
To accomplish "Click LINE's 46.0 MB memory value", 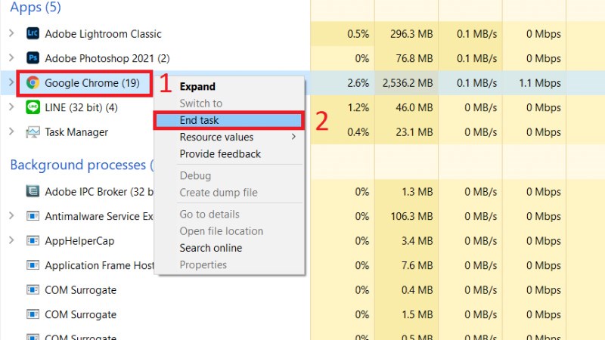I will 414,107.
